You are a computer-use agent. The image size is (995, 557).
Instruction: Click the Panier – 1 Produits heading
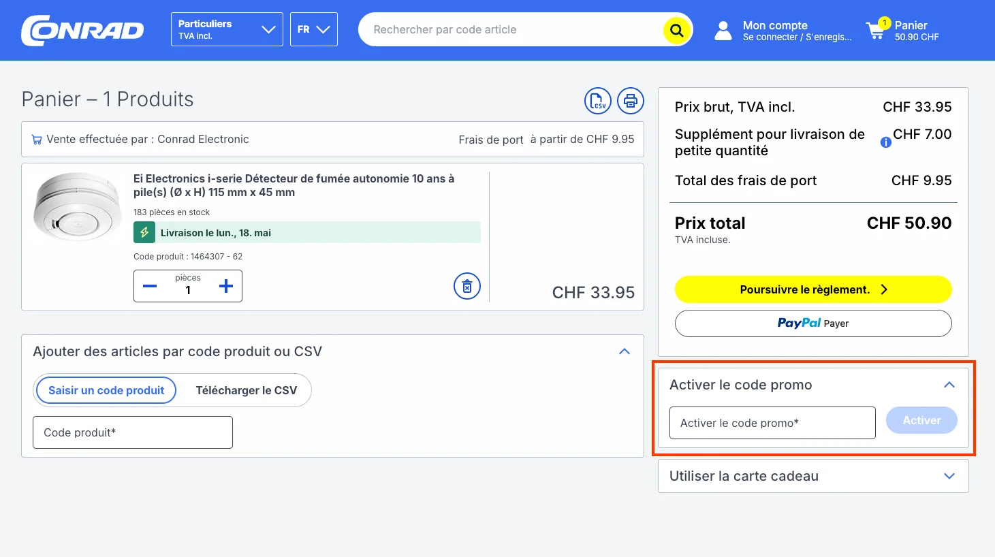(108, 99)
